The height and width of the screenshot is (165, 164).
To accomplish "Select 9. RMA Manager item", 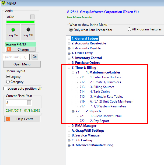I will tap(84, 126).
